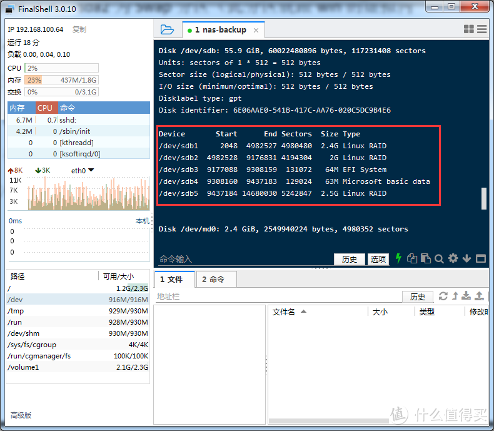The height and width of the screenshot is (431, 494).
Task: Click the 地址栏 address bar field
Action: (278, 297)
